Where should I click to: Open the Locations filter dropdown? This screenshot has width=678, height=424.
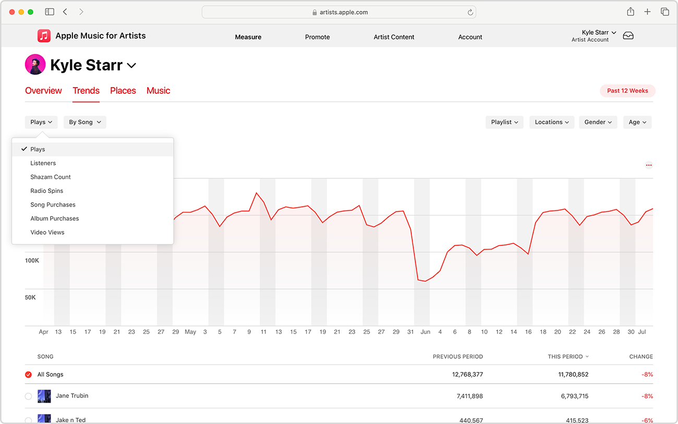tap(552, 122)
